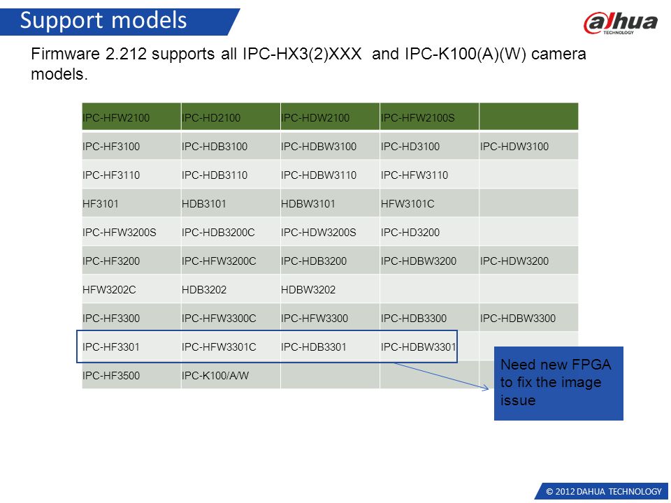Click the IPC-HDB3301 cell

(x=330, y=347)
